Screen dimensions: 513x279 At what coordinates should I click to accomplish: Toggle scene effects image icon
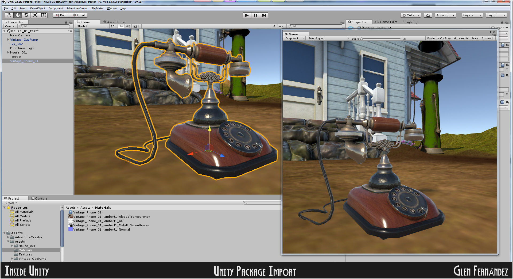pyautogui.click(x=135, y=26)
